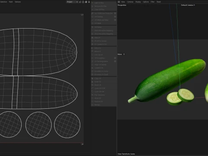The height and width of the screenshot is (156, 208).
Task: Click the Max UV icon
Action: (92, 38)
